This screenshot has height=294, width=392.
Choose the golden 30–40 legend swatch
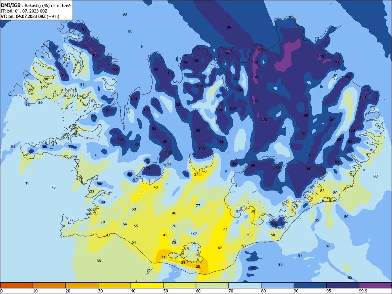click(114, 285)
